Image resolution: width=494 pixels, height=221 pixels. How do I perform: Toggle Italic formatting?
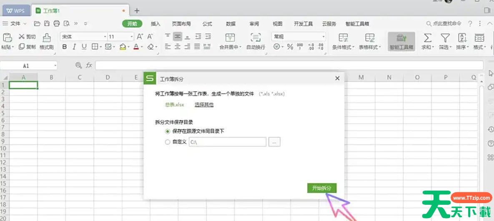click(x=74, y=47)
